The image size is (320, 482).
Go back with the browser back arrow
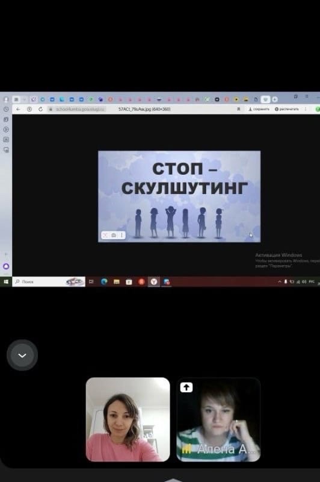18,109
